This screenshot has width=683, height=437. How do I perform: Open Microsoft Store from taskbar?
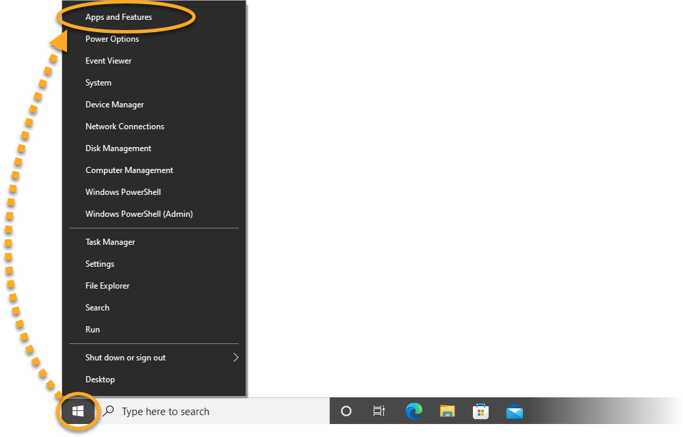click(481, 411)
